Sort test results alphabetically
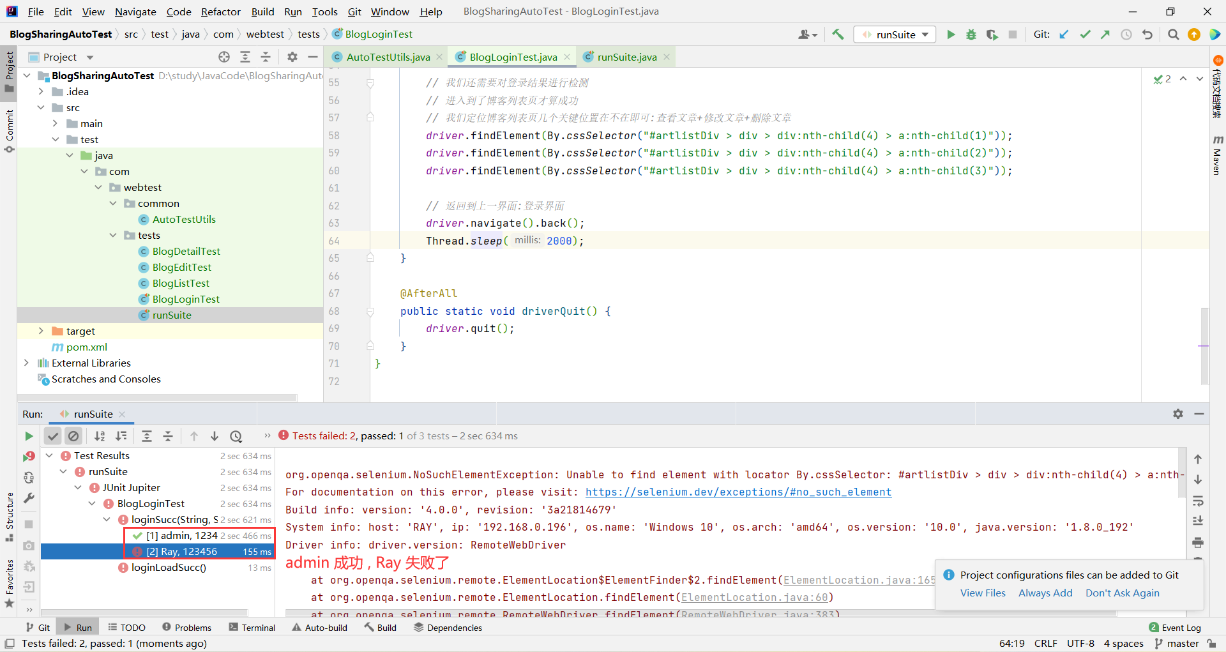This screenshot has height=652, width=1226. [100, 436]
